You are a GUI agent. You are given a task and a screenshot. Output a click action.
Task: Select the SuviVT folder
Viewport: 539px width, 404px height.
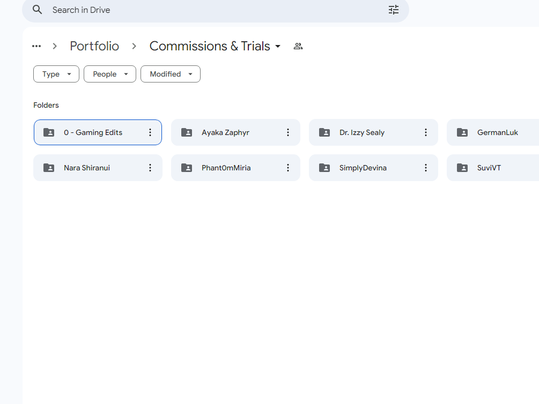pos(493,168)
